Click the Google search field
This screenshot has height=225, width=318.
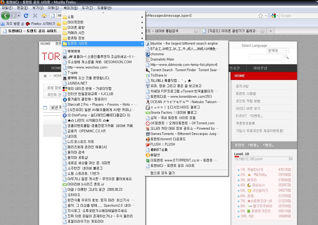(x=299, y=16)
